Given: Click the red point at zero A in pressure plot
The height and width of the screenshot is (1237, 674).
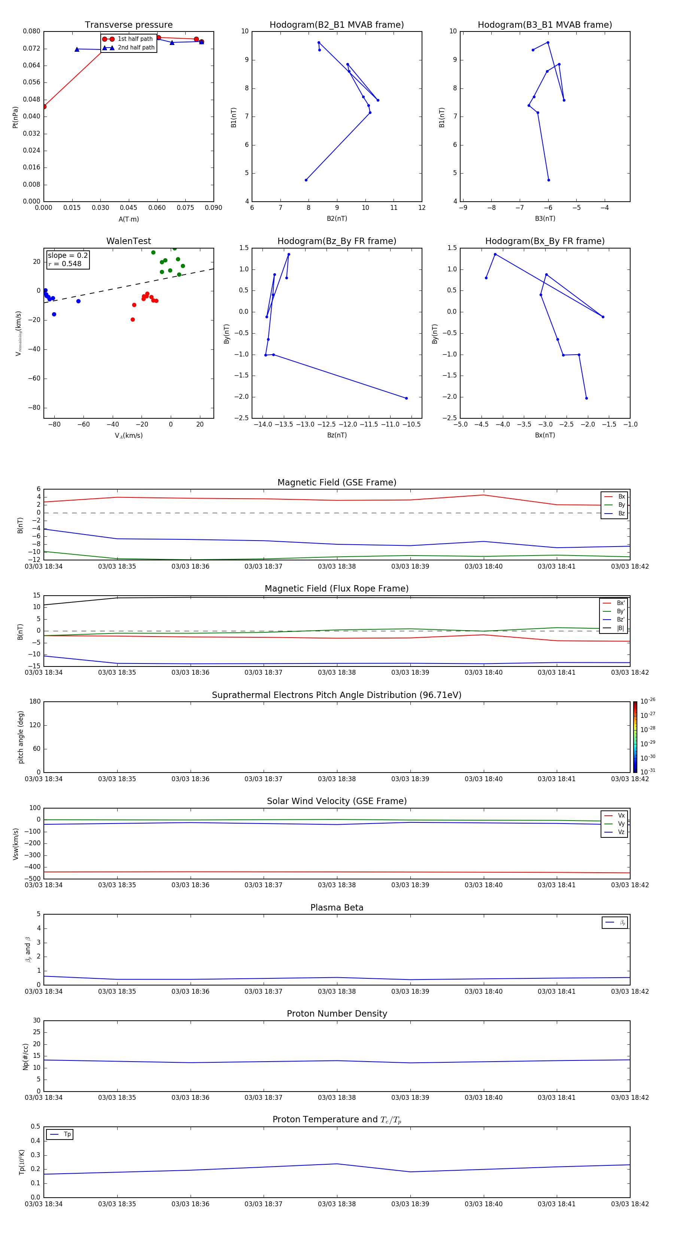Looking at the screenshot, I should point(44,106).
